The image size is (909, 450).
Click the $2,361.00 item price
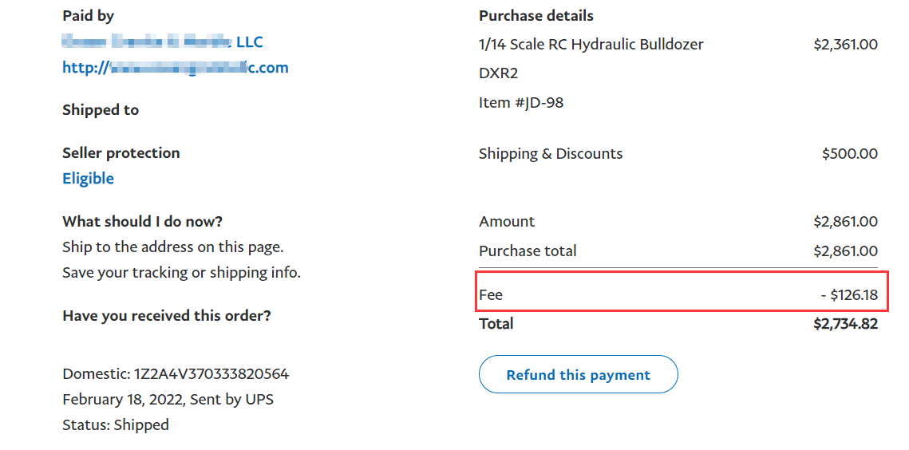click(845, 45)
